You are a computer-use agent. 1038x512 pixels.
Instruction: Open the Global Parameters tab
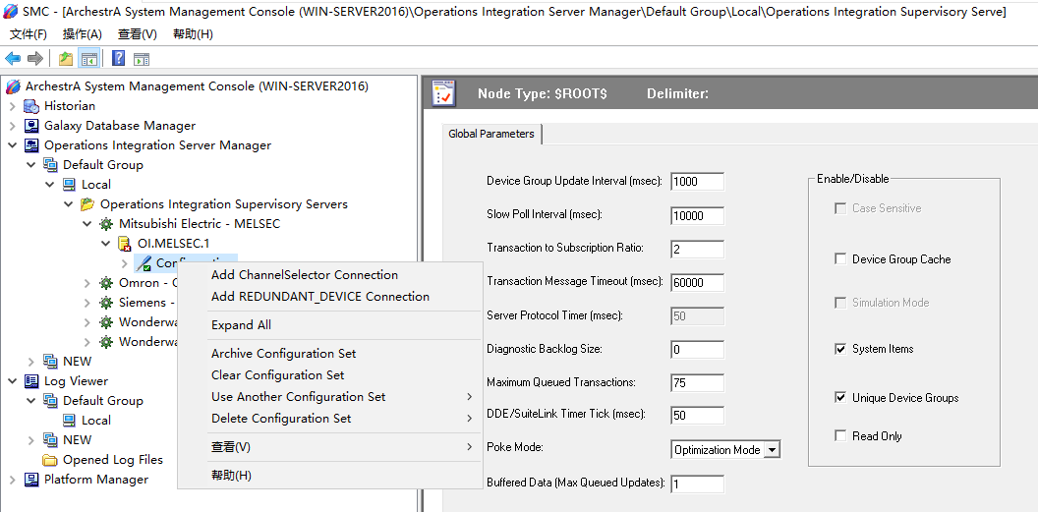click(491, 134)
